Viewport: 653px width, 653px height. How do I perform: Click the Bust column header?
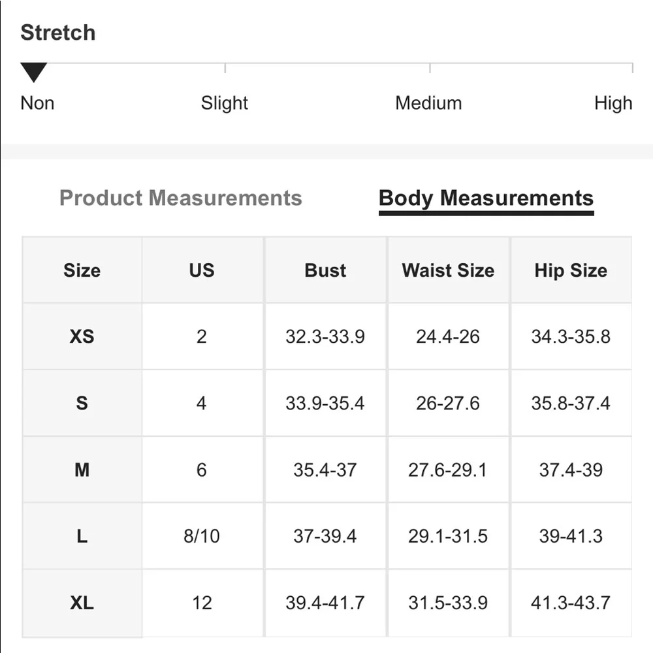coord(325,270)
